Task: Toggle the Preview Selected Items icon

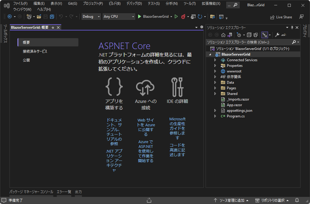Action: tap(284, 35)
